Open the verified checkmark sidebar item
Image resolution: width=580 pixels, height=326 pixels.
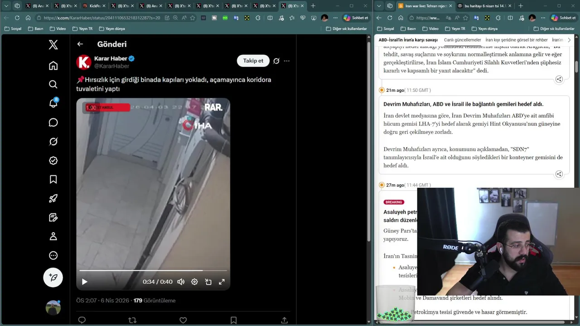[x=53, y=160]
